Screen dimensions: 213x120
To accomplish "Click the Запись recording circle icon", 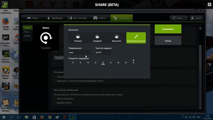I will (46, 38).
